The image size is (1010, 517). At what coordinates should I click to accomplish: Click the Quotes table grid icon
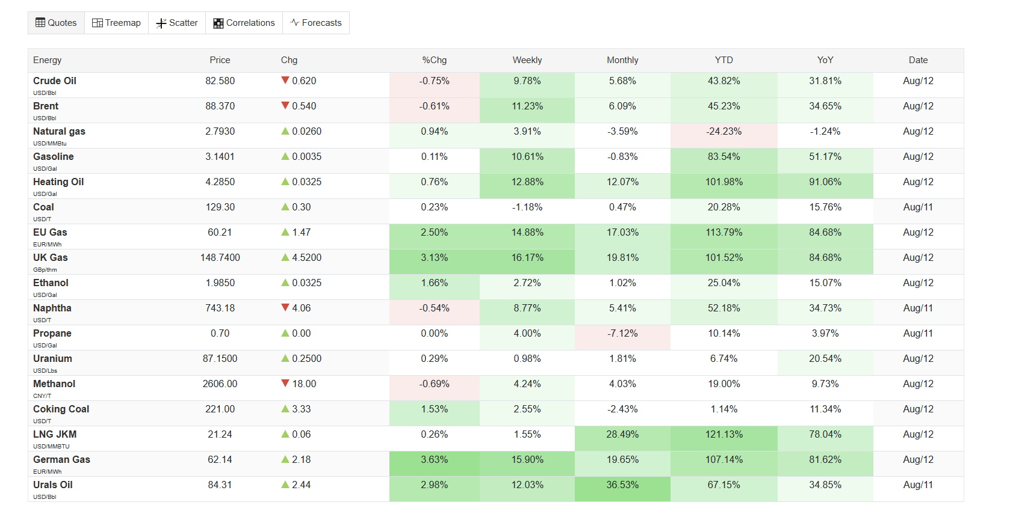pos(40,23)
